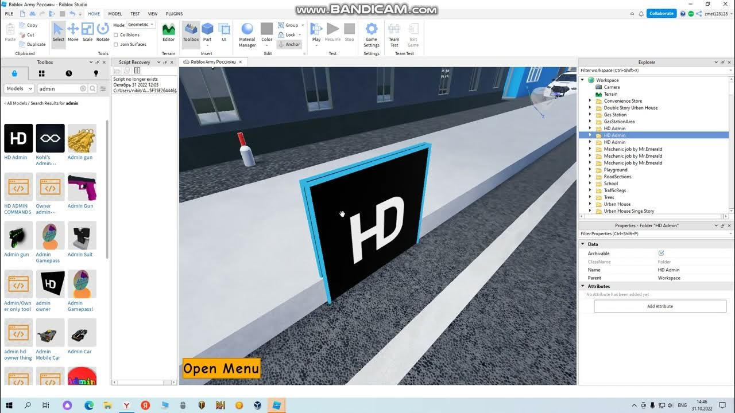
Task: Click the Copy clipboard button
Action: pyautogui.click(x=28, y=25)
